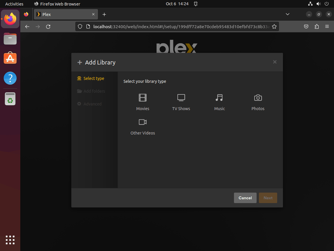Select the Movies library type
This screenshot has width=334, height=251.
pyautogui.click(x=142, y=102)
